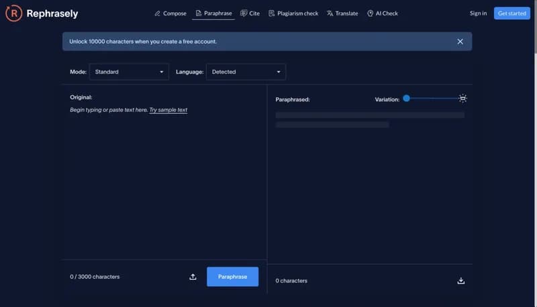Click the AI Check badge icon
Viewport: 537px width, 307px height.
pyautogui.click(x=371, y=13)
